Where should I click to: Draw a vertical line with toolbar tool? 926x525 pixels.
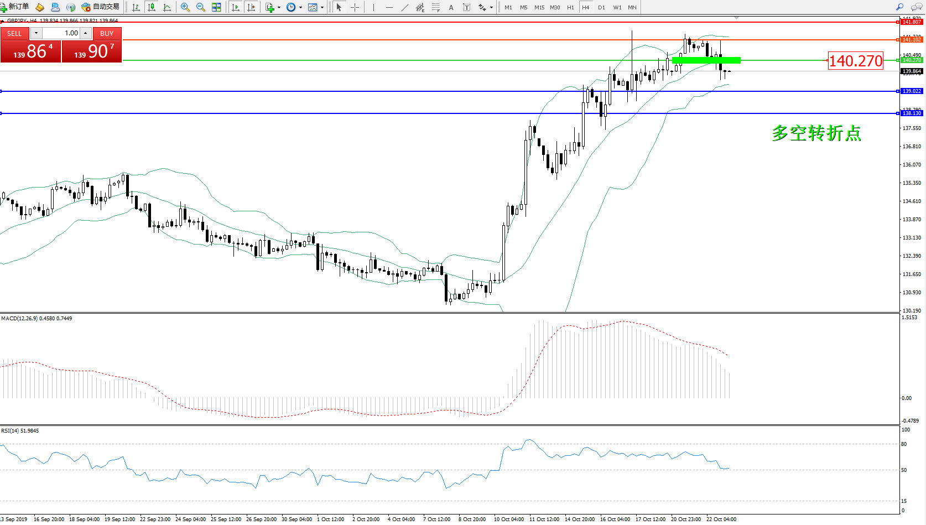(x=374, y=7)
